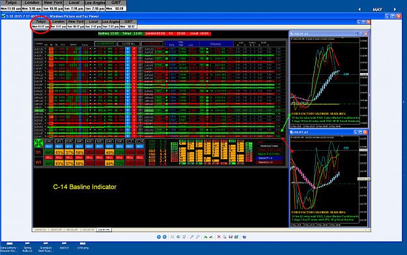Screen dimensions: 407x255
Task: Switch to the GBPUSD,M5 chart tab
Action: (72, 230)
